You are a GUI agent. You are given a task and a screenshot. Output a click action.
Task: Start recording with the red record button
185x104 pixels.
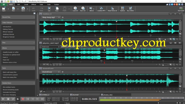point(23,99)
